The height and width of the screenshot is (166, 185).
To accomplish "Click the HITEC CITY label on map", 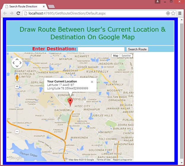I will (x=82, y=106).
